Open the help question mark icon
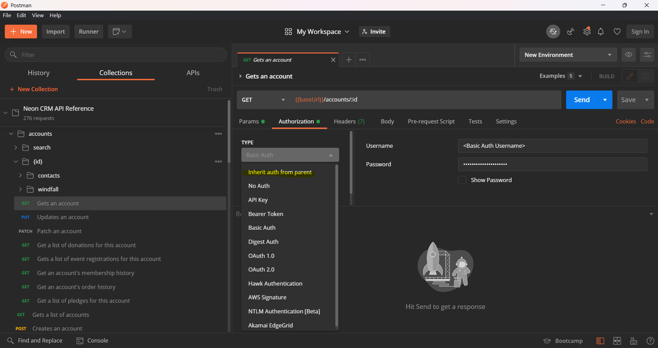This screenshot has width=658, height=348. click(650, 341)
